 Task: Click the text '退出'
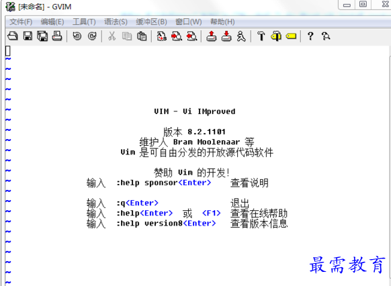[x=240, y=203]
